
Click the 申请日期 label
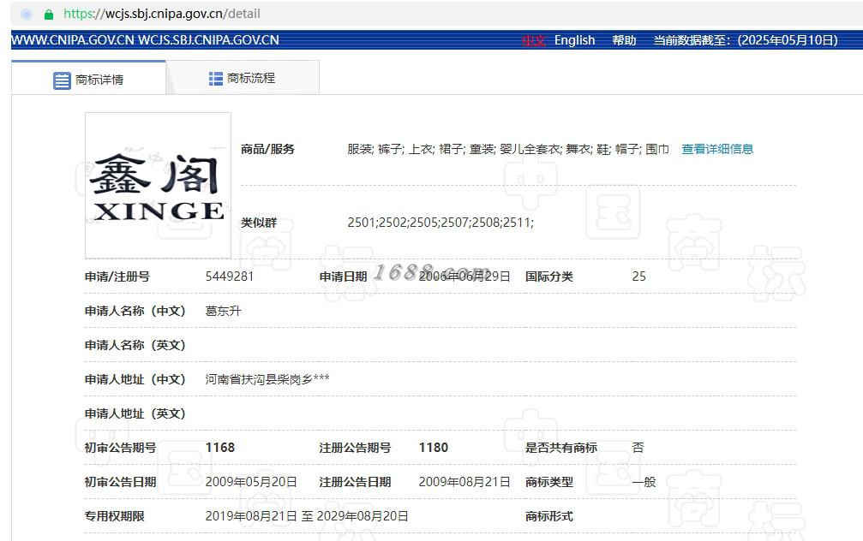pyautogui.click(x=344, y=276)
